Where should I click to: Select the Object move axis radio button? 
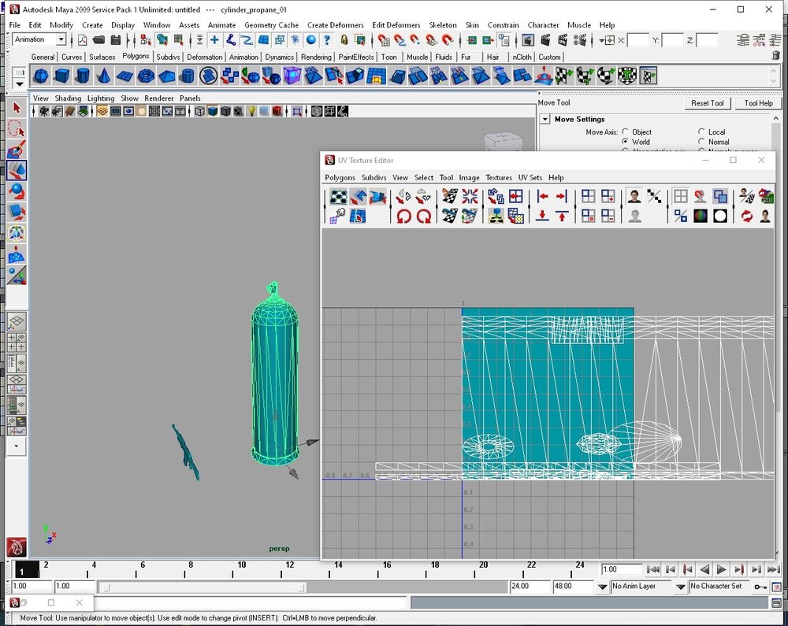click(626, 132)
